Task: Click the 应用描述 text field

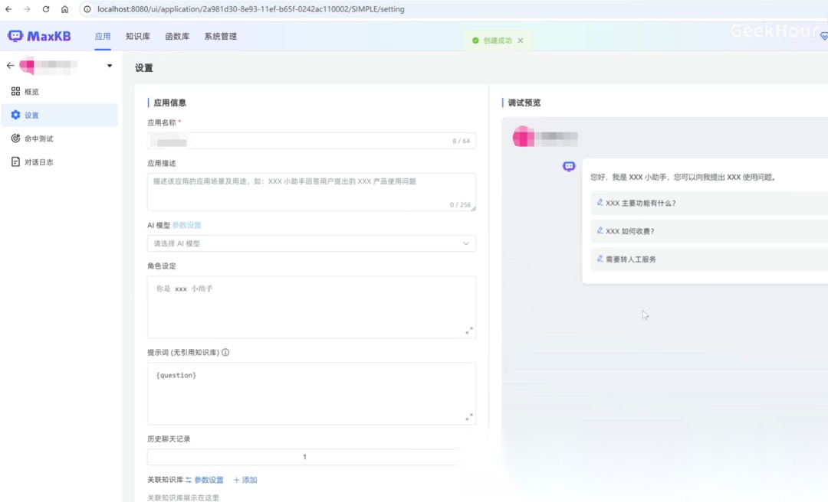Action: pos(311,191)
